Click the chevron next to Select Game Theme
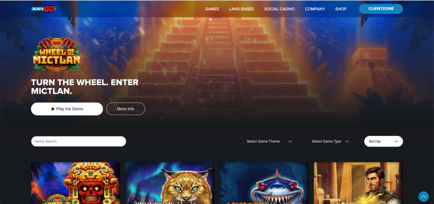Viewport: 434px width, 204px height. click(x=290, y=141)
